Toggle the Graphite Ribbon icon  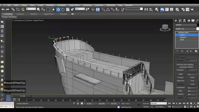(162, 9)
